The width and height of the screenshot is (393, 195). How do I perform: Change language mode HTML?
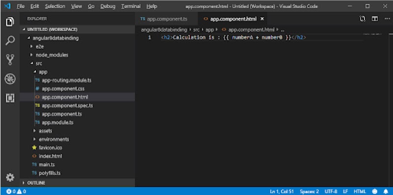[x=360, y=192]
